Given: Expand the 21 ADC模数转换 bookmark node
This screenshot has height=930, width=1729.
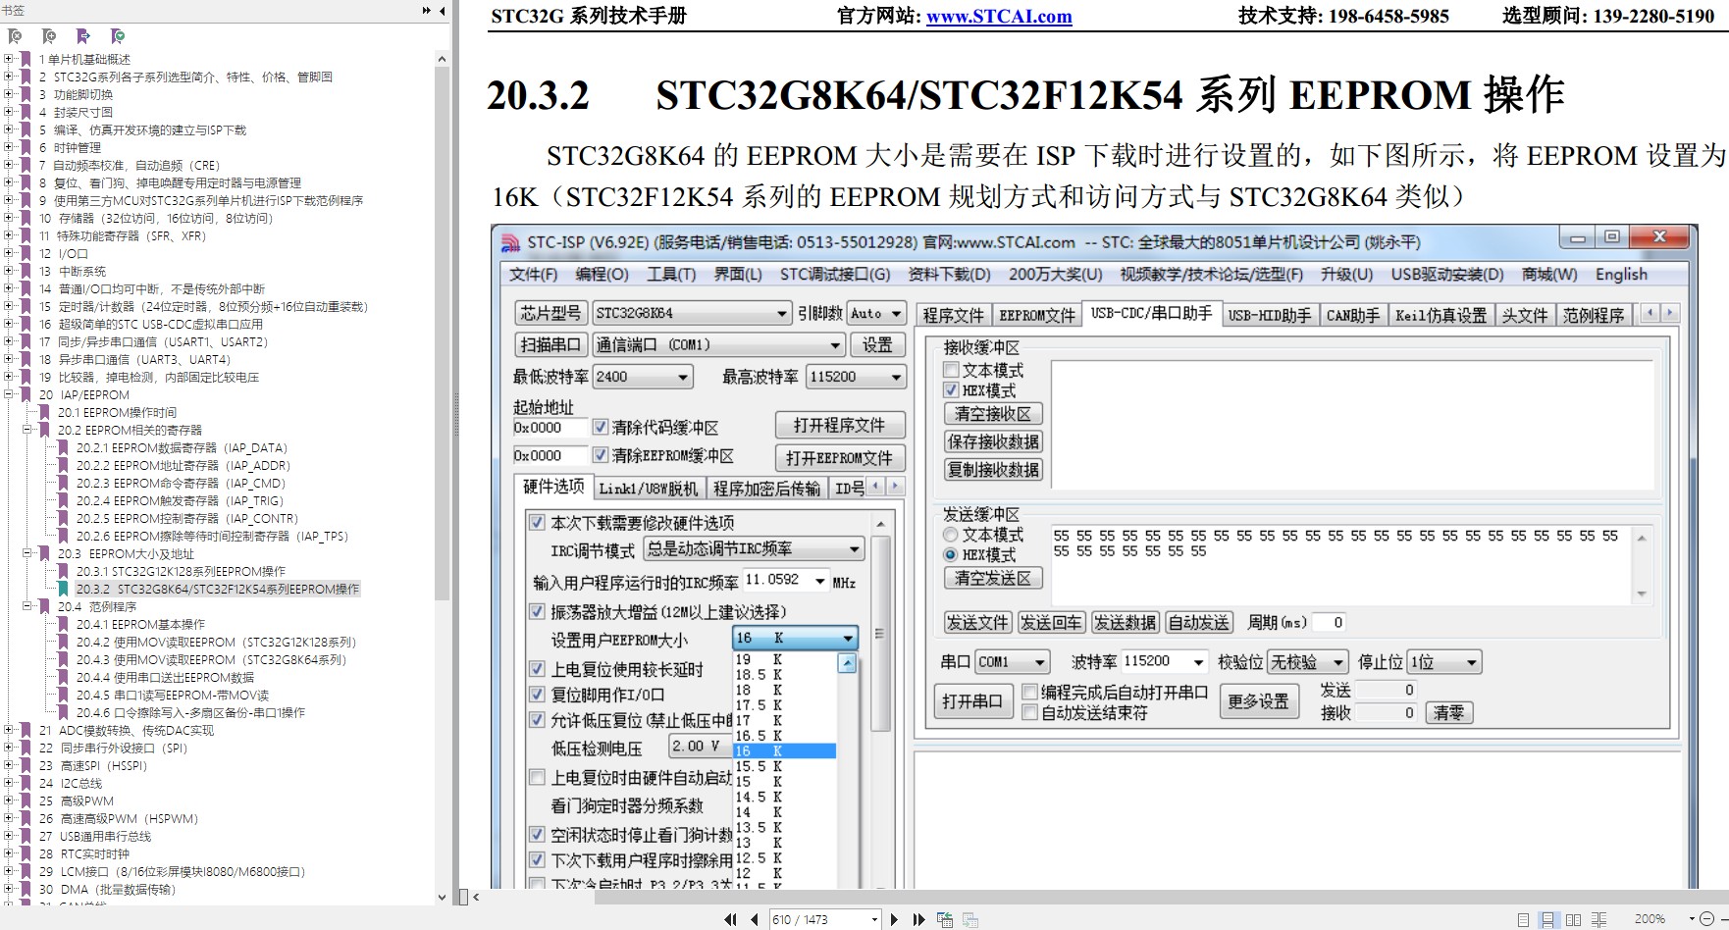Looking at the screenshot, I should coord(9,730).
